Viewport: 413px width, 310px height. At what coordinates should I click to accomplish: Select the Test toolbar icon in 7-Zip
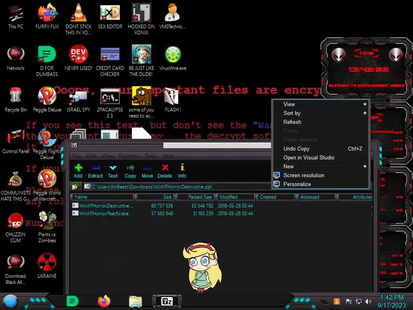click(x=113, y=171)
